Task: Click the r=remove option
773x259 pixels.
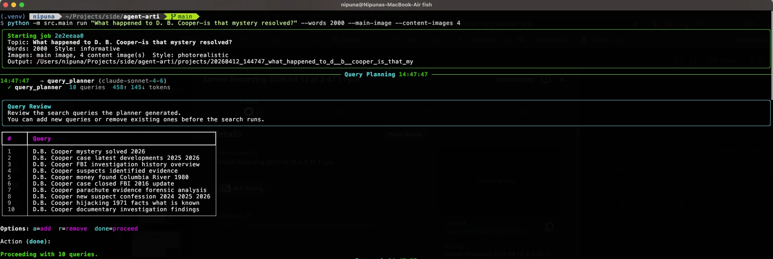Action: click(x=73, y=228)
